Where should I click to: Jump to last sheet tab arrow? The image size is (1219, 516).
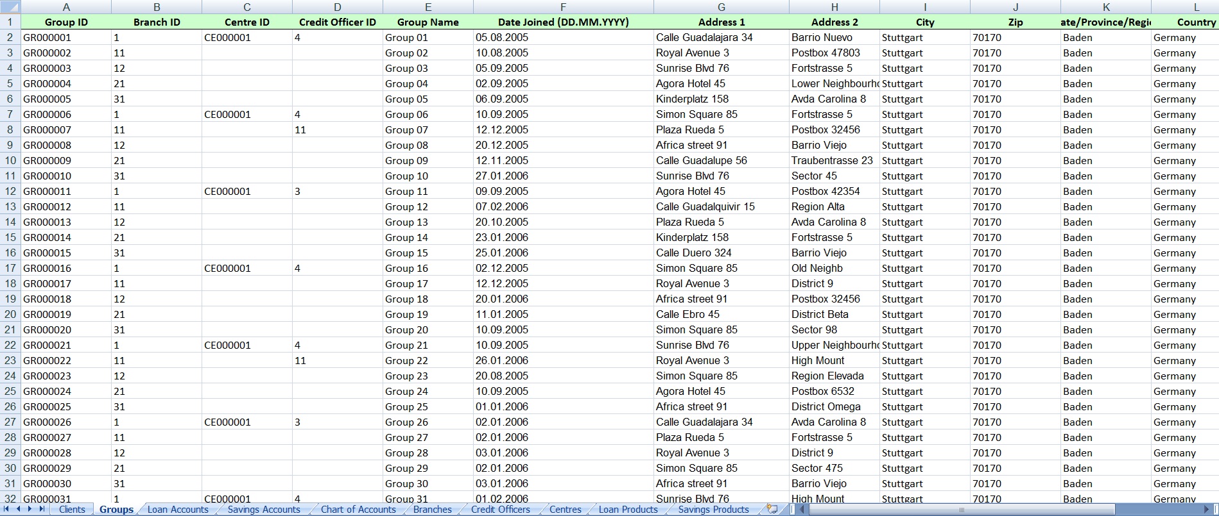coord(42,509)
